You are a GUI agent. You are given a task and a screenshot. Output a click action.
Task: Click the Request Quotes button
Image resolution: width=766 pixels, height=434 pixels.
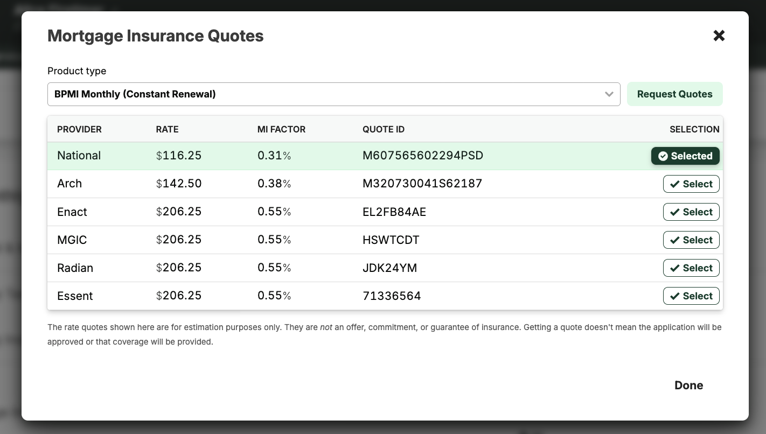pos(674,94)
